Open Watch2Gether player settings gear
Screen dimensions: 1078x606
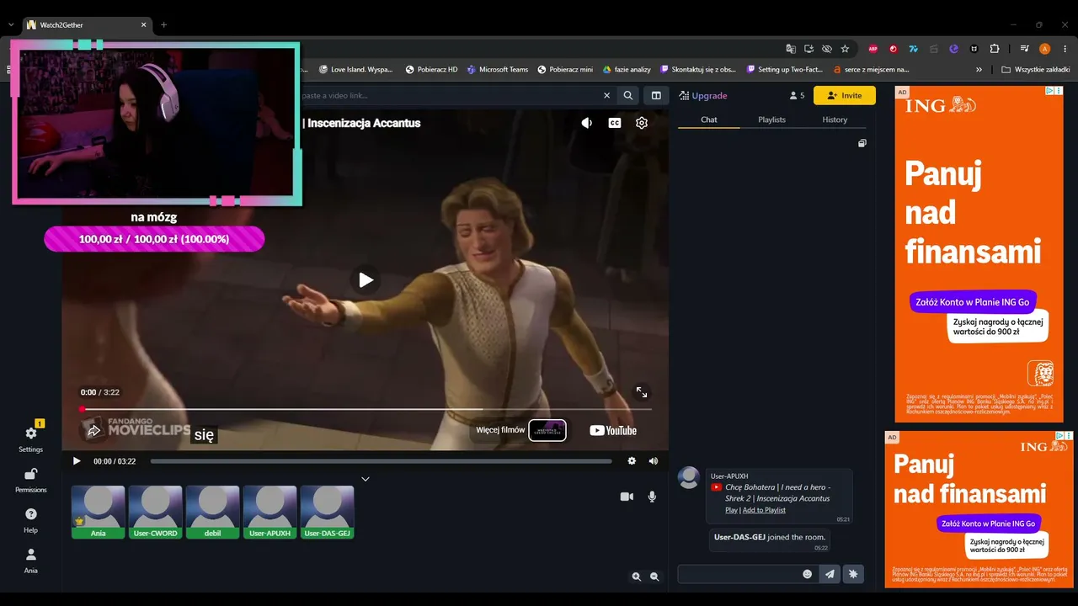tap(632, 461)
